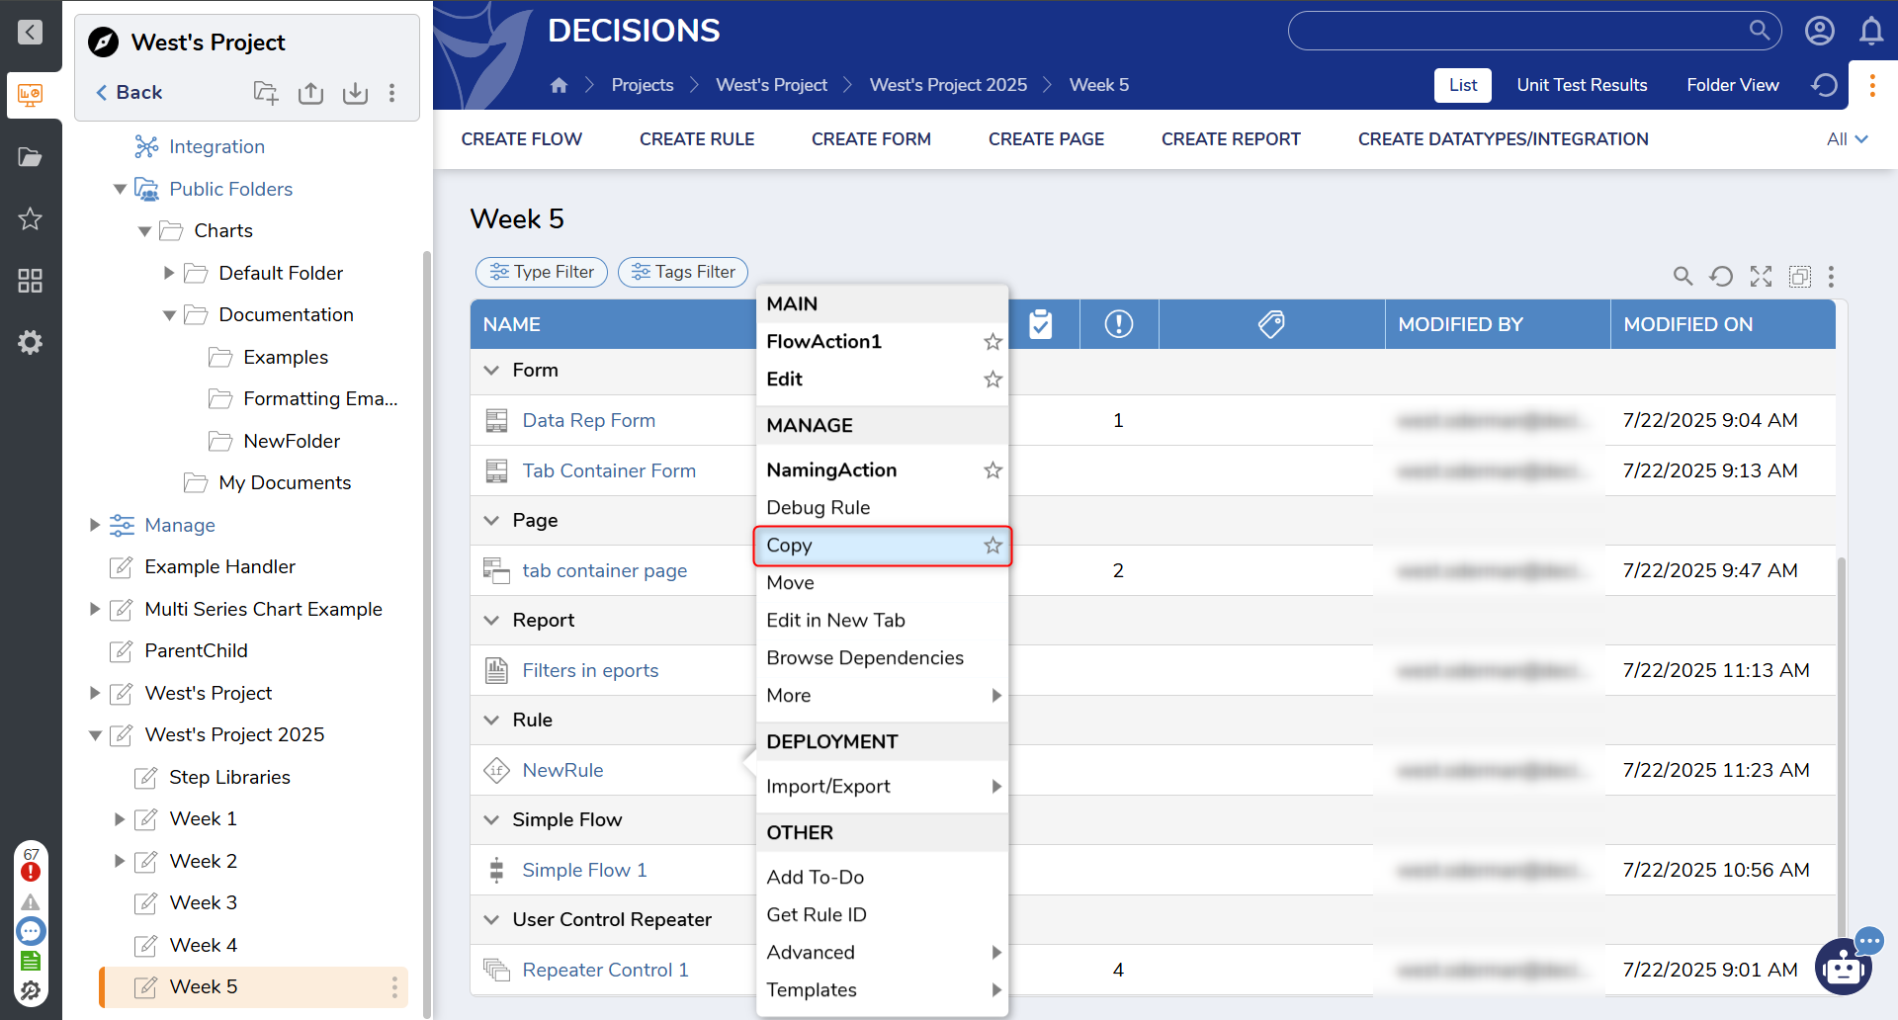Click the notifications bell icon
Screen dimensions: 1898x1020
(1870, 32)
